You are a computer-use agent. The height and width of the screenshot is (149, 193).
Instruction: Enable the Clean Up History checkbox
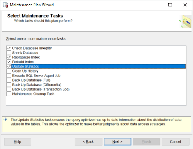point(9,71)
